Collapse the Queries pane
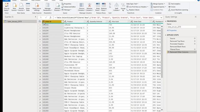Viewport: 200px width, 112px height. click(36, 17)
